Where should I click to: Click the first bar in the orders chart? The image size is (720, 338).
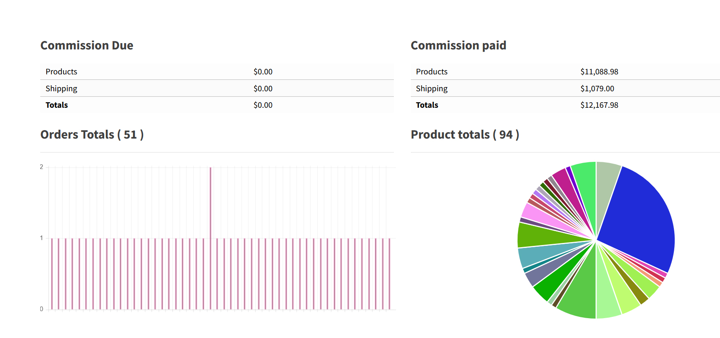point(52,274)
